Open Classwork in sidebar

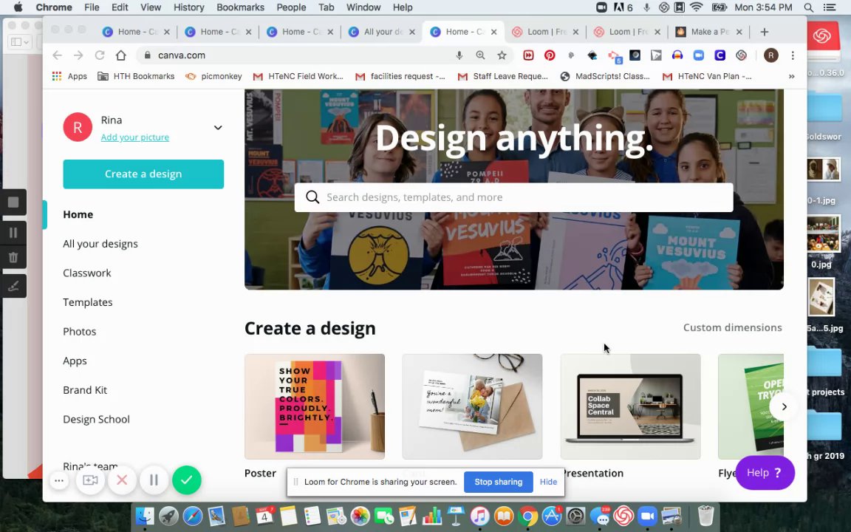[x=87, y=273]
